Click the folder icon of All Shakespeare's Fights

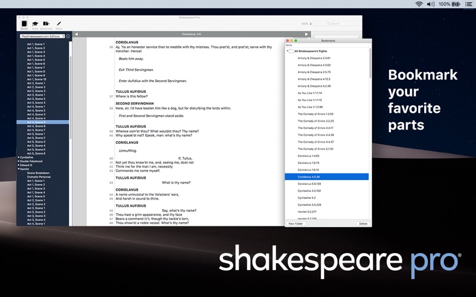292,51
